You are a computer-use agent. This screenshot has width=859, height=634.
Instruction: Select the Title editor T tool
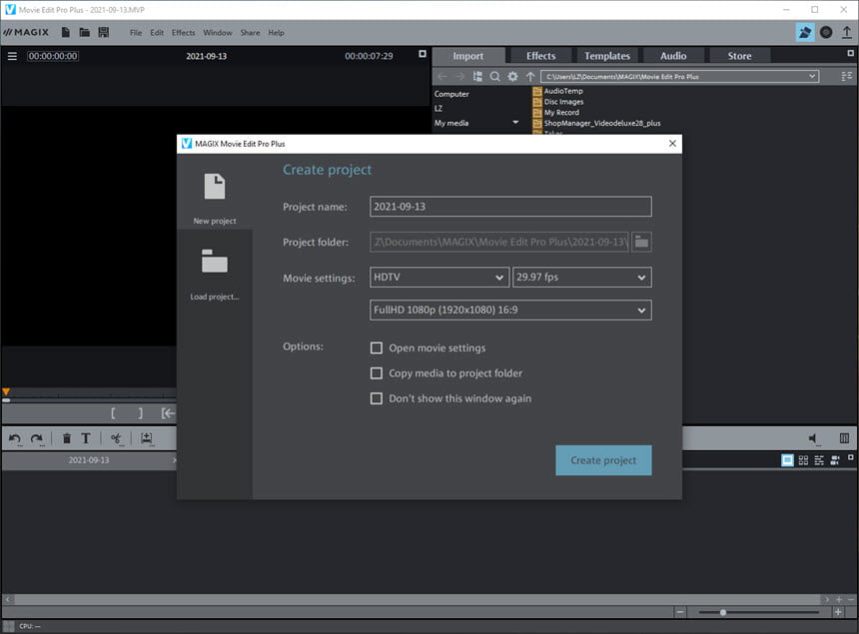86,438
